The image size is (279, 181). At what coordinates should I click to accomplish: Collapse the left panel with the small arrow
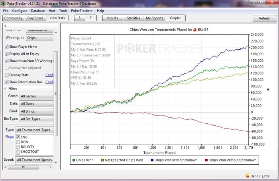pos(5,26)
